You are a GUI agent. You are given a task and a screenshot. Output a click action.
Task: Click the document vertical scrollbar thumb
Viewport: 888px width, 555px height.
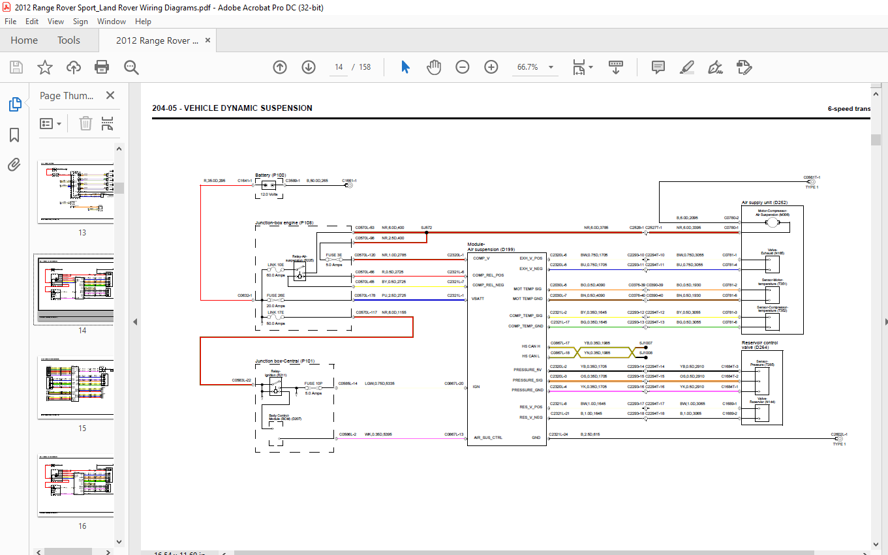click(x=876, y=140)
